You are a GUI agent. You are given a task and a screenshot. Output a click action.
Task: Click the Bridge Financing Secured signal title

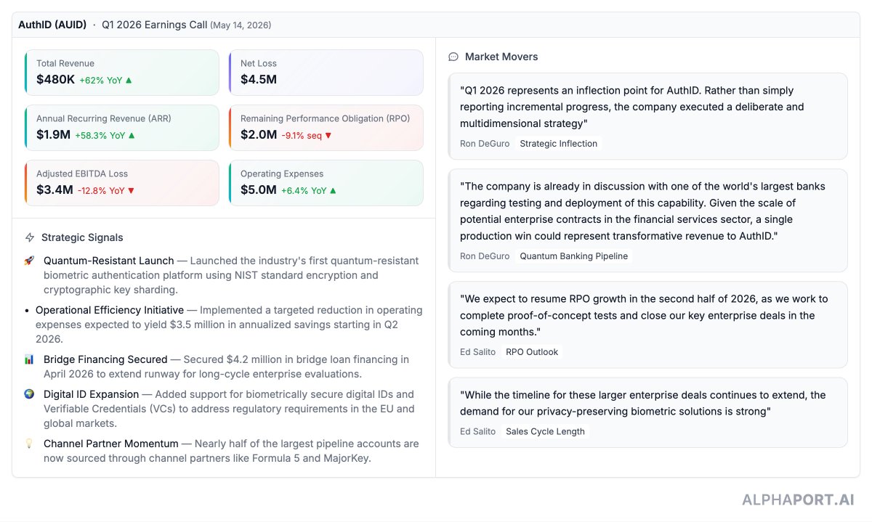pyautogui.click(x=106, y=359)
